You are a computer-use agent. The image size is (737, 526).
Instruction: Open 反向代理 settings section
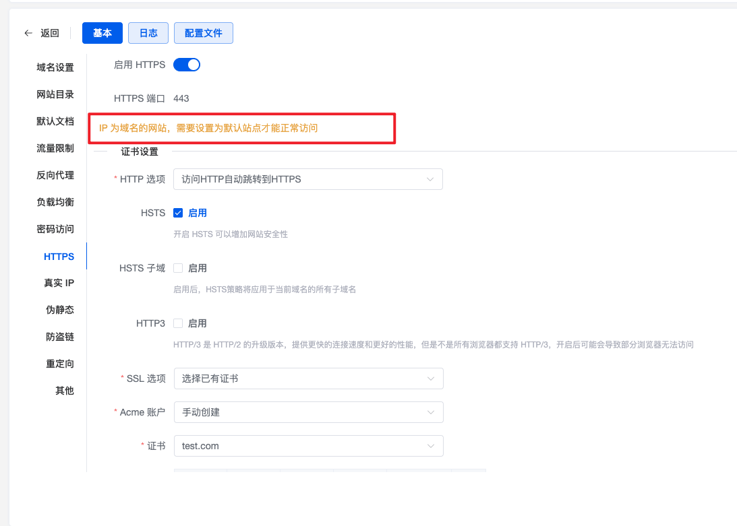tap(55, 175)
